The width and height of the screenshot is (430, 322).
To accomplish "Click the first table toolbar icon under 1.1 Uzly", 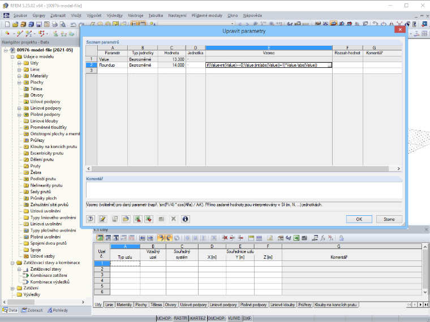I will coord(100,238).
